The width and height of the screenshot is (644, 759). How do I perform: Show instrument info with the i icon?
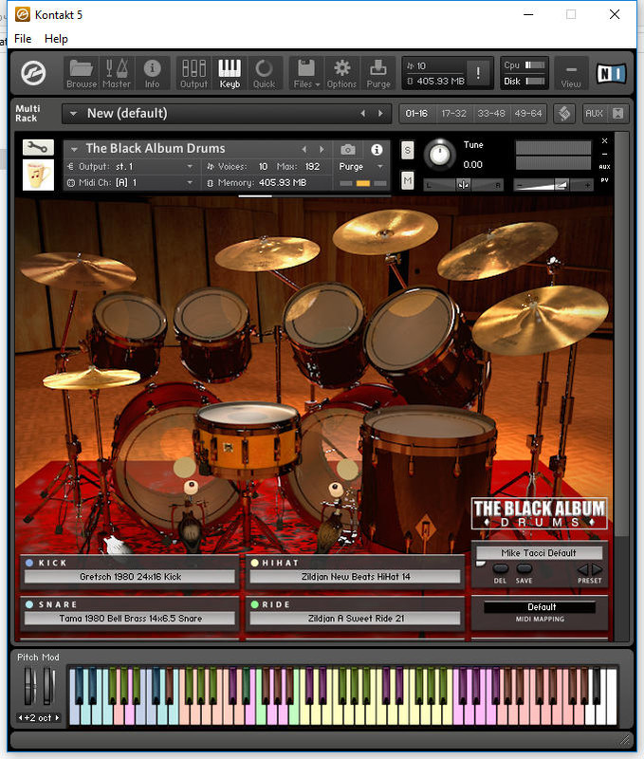[377, 150]
